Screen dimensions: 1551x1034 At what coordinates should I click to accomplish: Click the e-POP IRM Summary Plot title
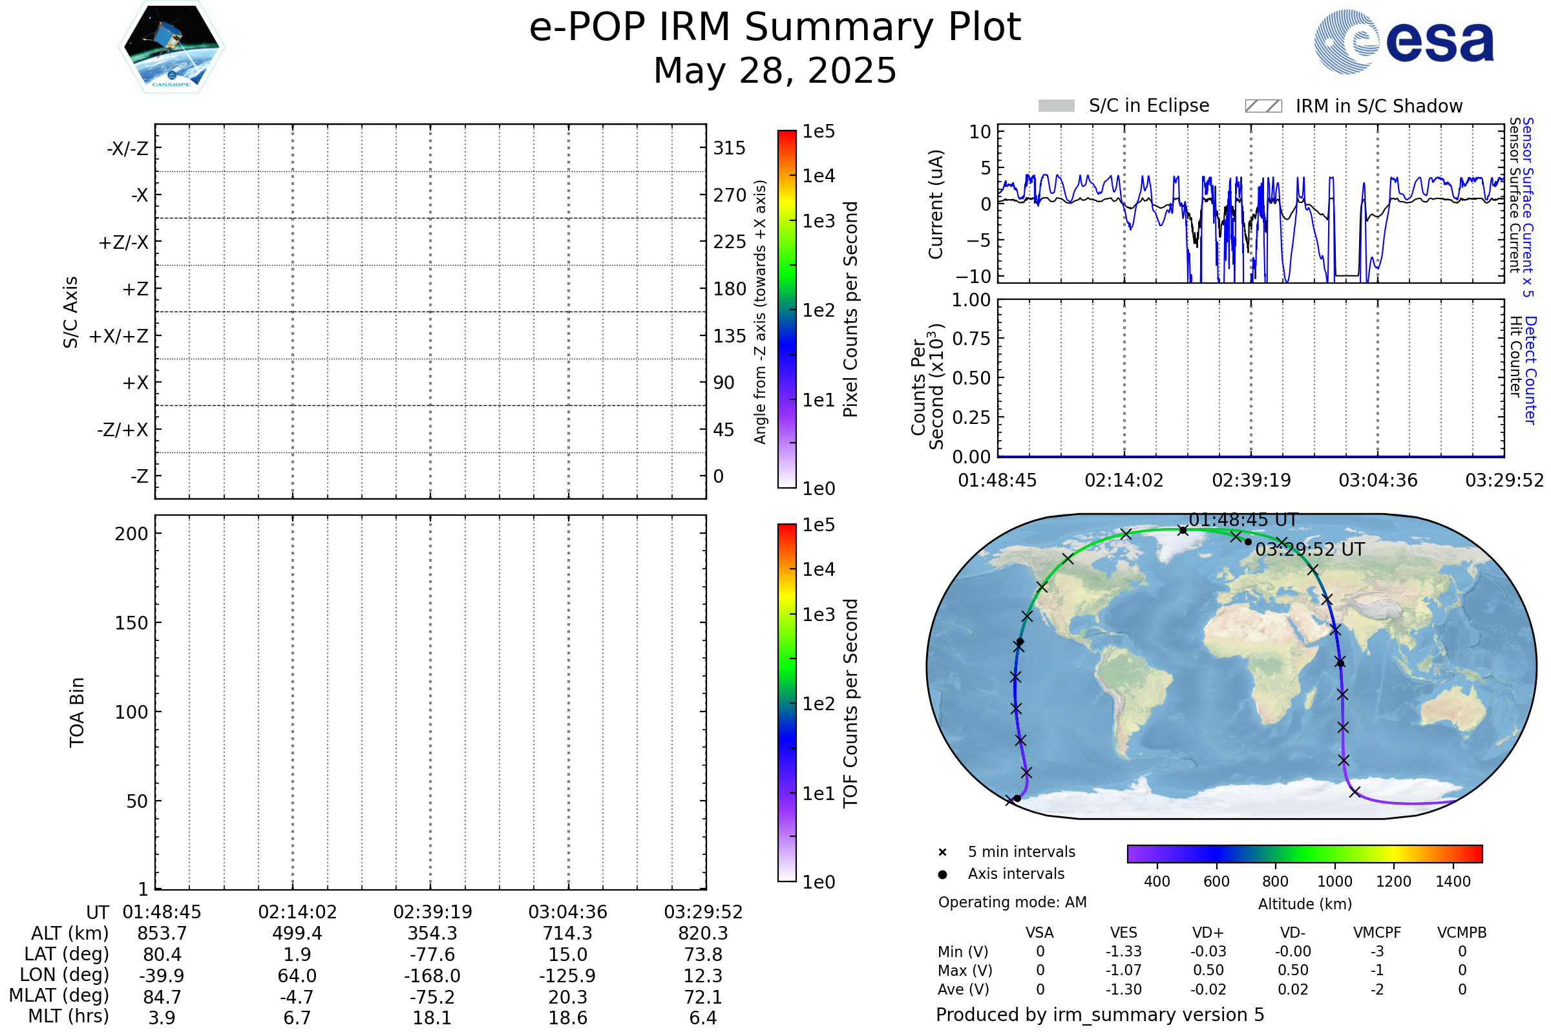coord(775,28)
